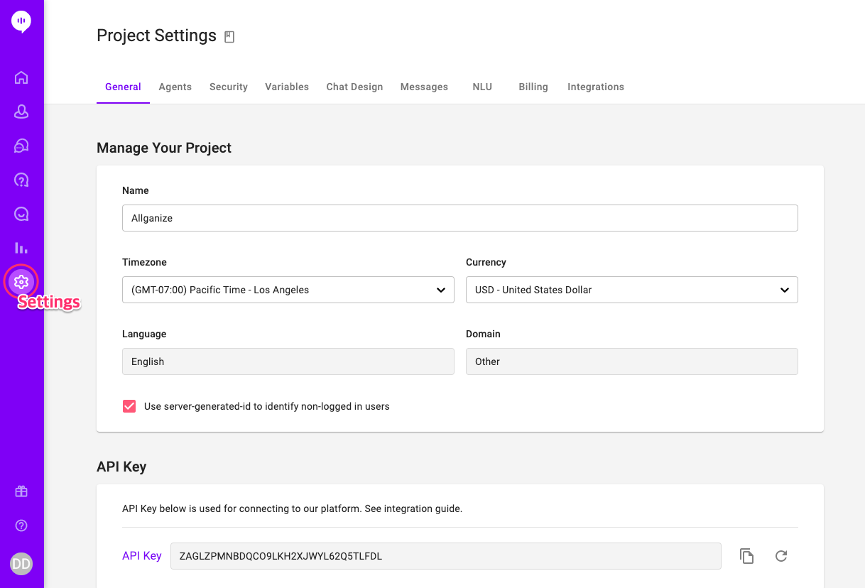Image resolution: width=865 pixels, height=588 pixels.
Task: Click inside the project Name field
Action: (x=459, y=218)
